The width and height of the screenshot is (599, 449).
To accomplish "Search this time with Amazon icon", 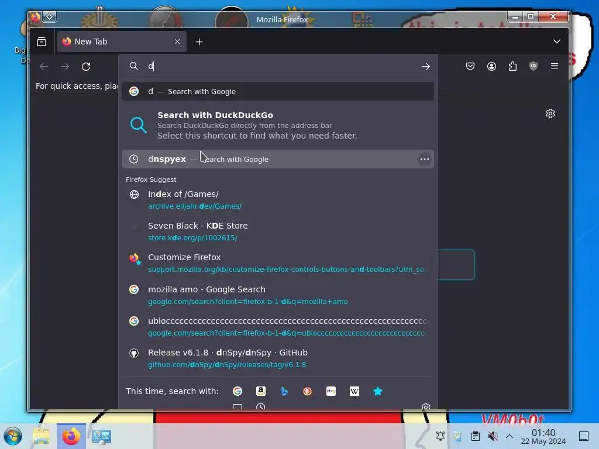I will (x=260, y=391).
